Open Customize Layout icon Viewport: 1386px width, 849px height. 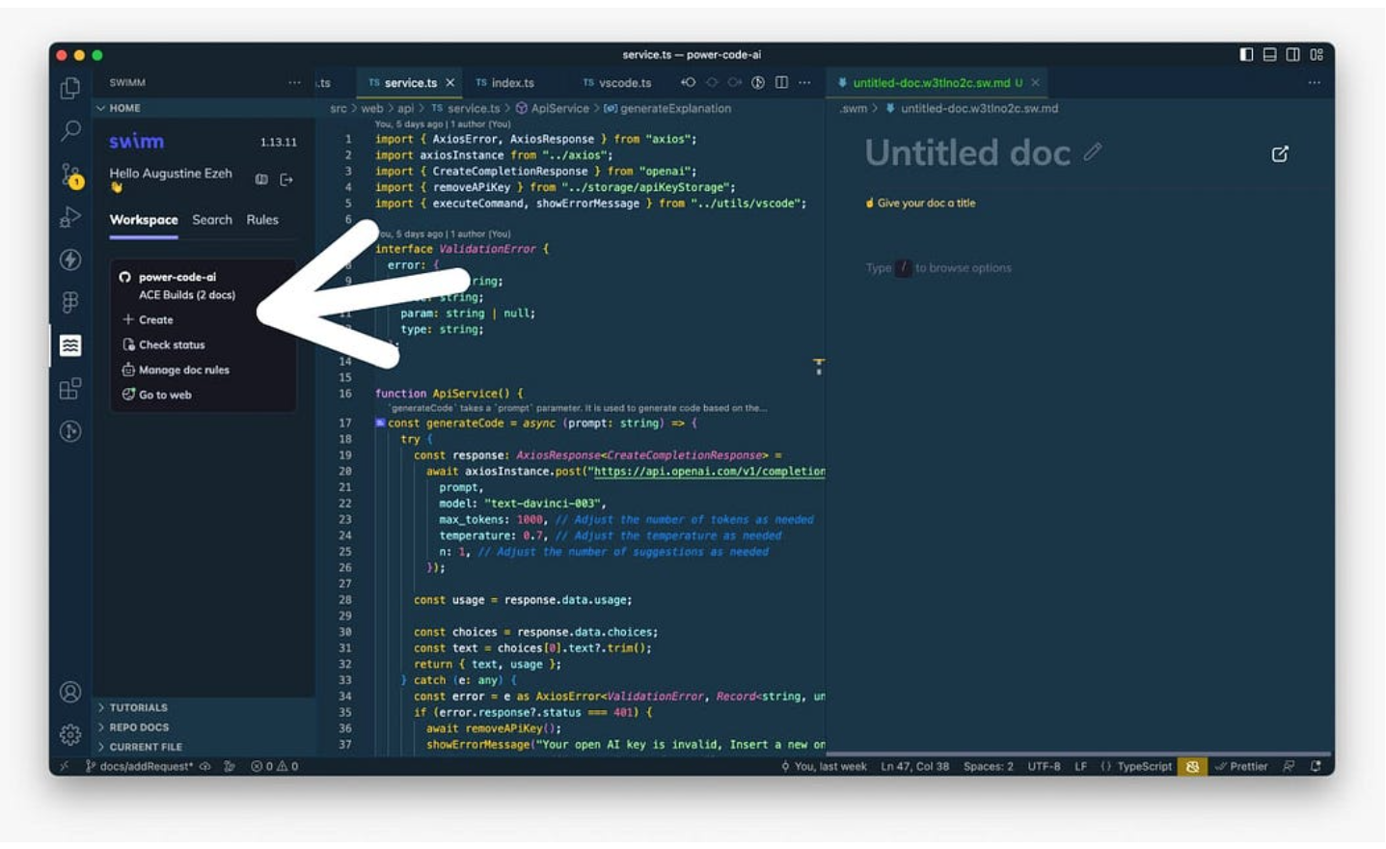coord(1317,55)
